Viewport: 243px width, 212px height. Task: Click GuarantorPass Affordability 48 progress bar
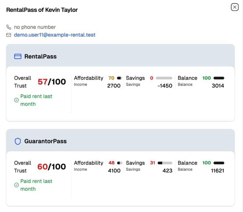[x=119, y=163]
